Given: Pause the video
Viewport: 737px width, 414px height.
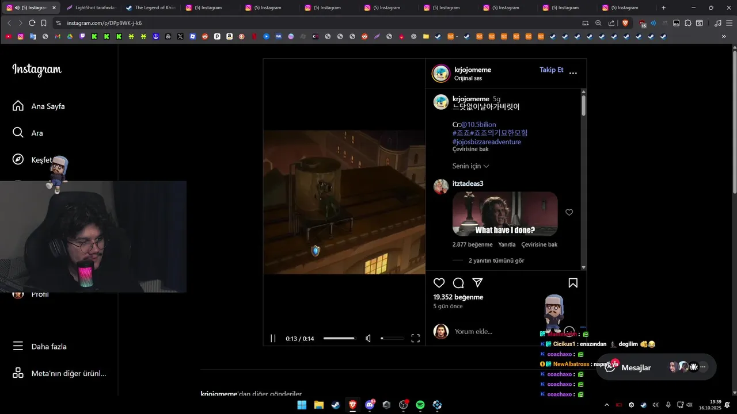Looking at the screenshot, I should click(273, 339).
